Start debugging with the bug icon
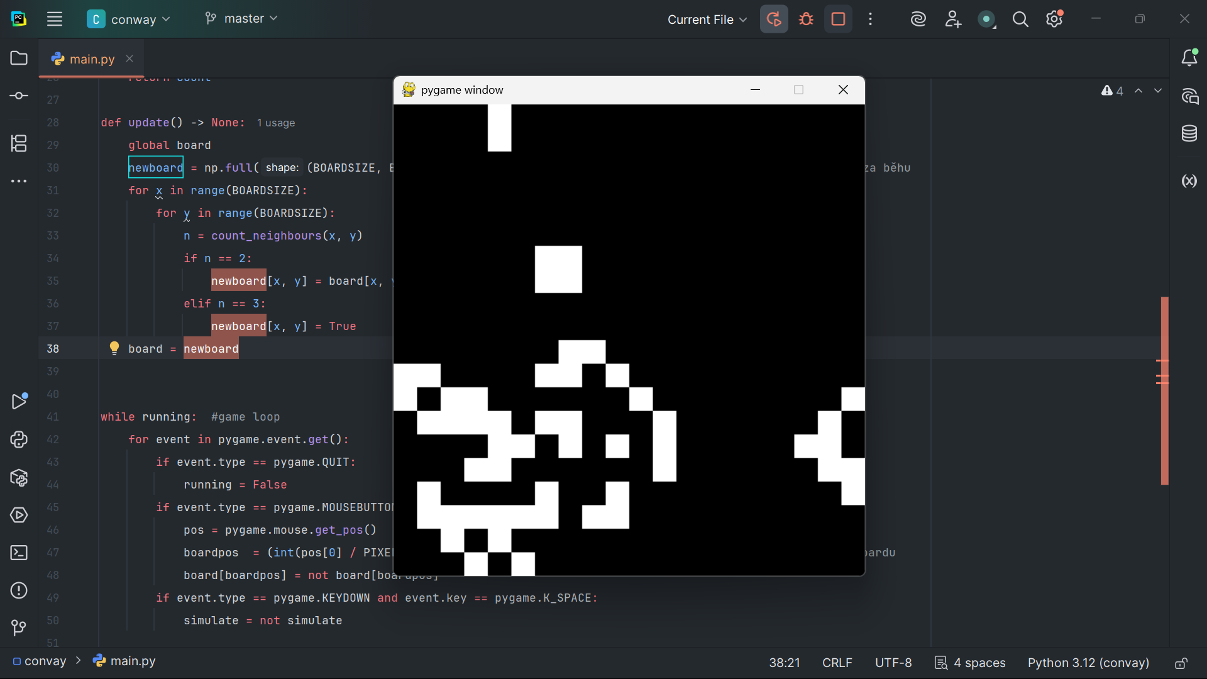 (x=806, y=19)
